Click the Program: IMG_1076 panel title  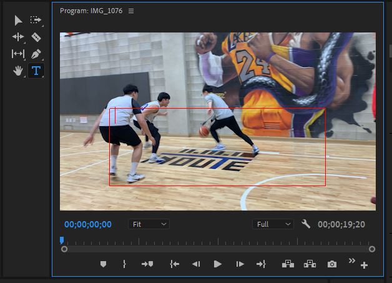(x=91, y=11)
